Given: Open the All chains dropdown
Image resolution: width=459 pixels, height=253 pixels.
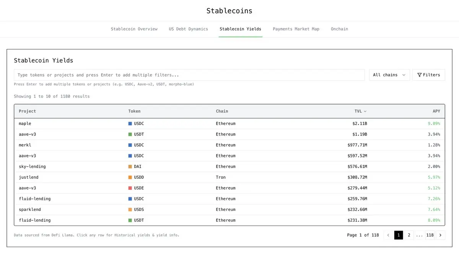Looking at the screenshot, I should click(x=389, y=75).
